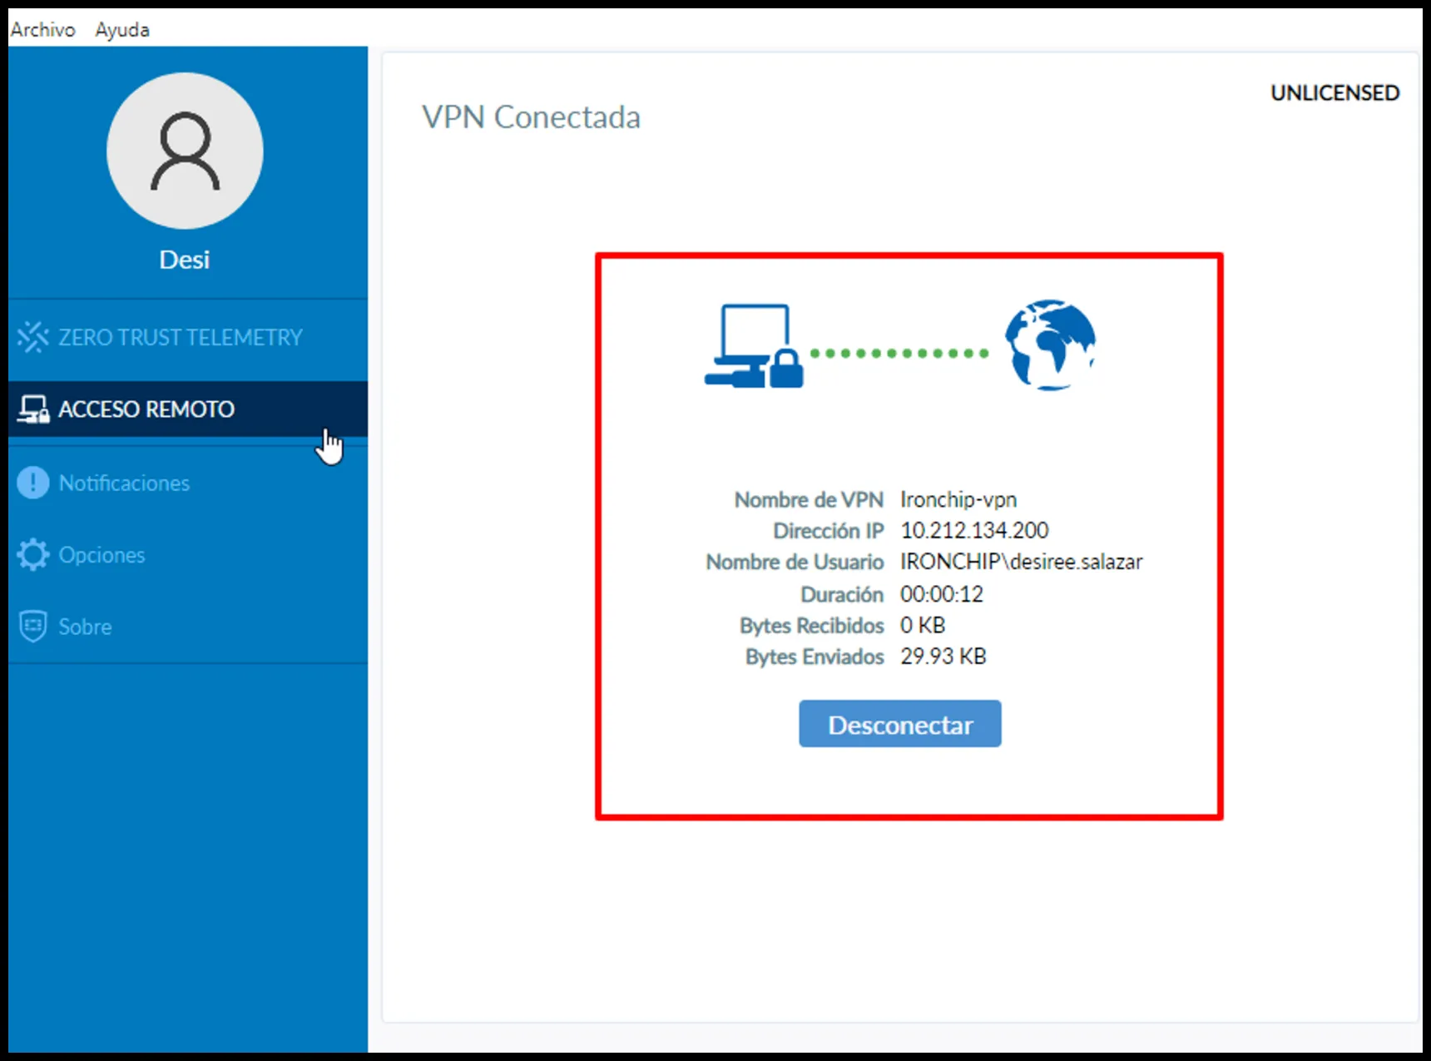Click the locked computer VPN icon

click(x=754, y=346)
